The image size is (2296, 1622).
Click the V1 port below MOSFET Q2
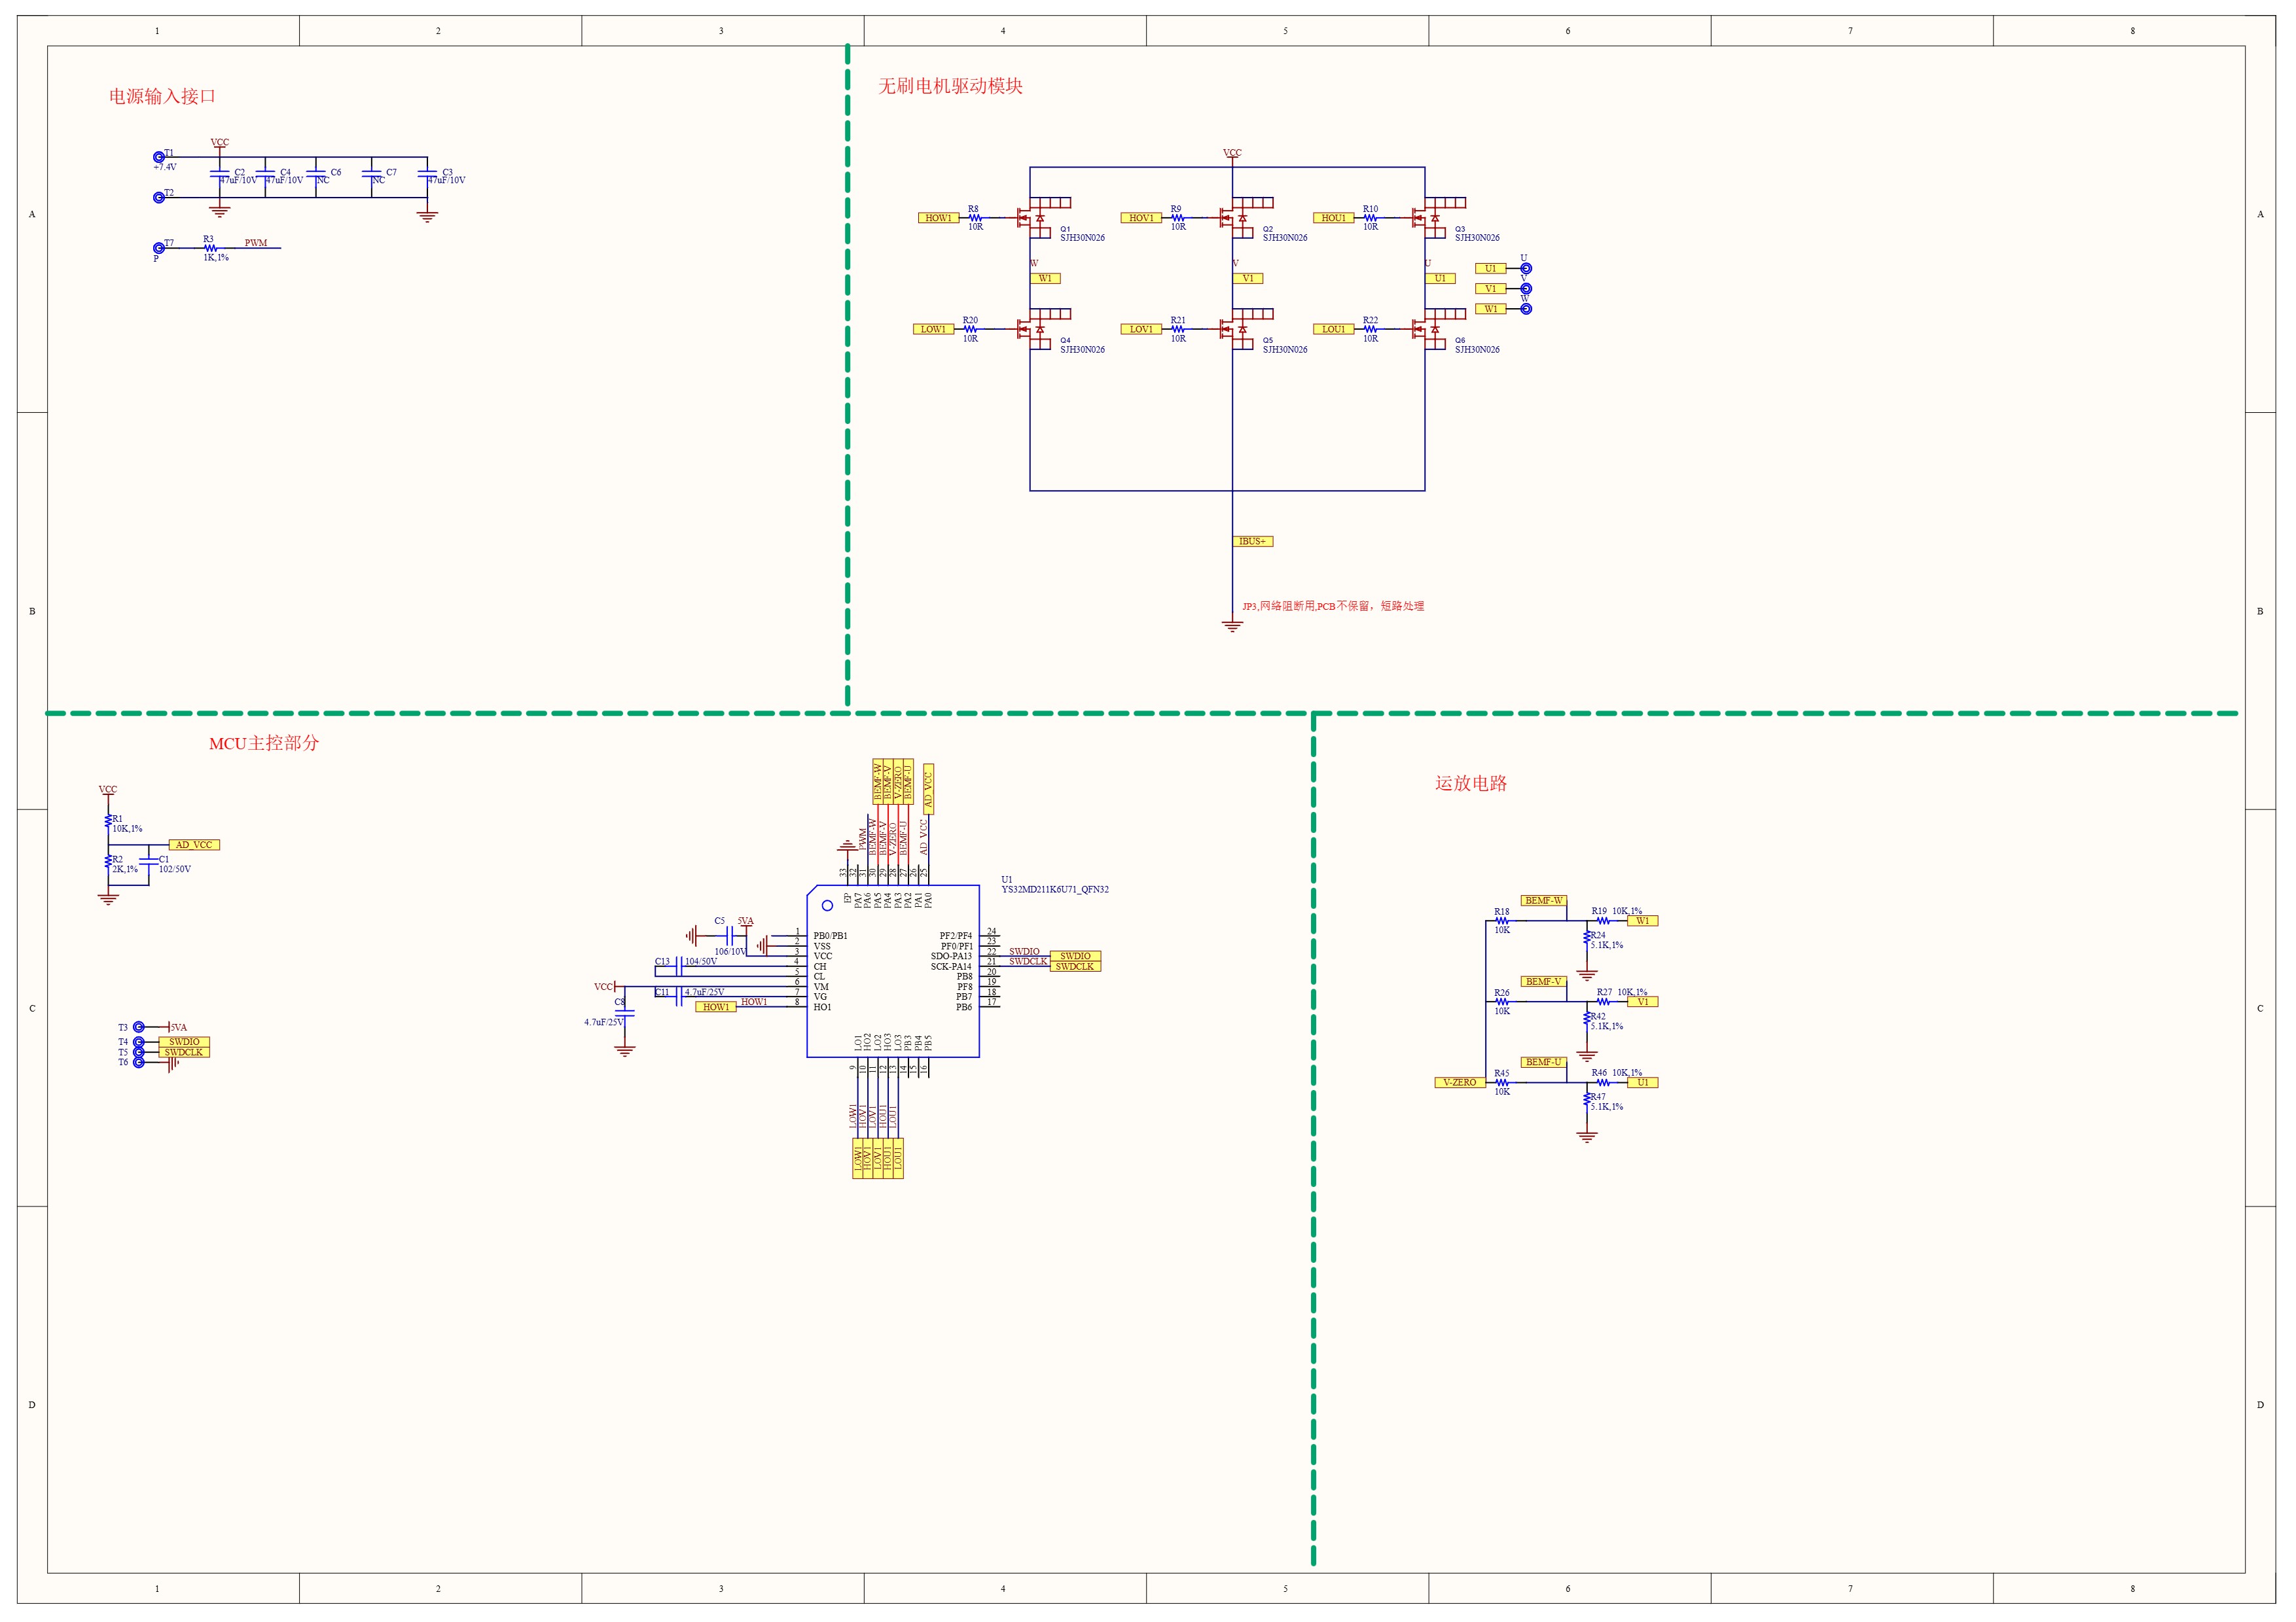coord(1248,279)
